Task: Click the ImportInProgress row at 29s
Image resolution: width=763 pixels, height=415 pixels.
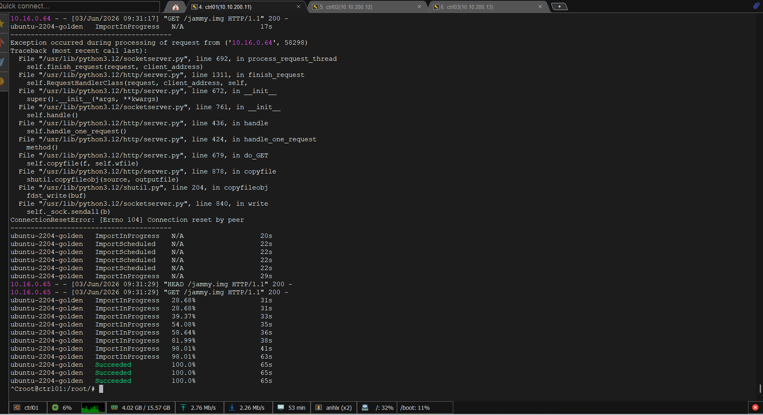Action: pyautogui.click(x=141, y=276)
